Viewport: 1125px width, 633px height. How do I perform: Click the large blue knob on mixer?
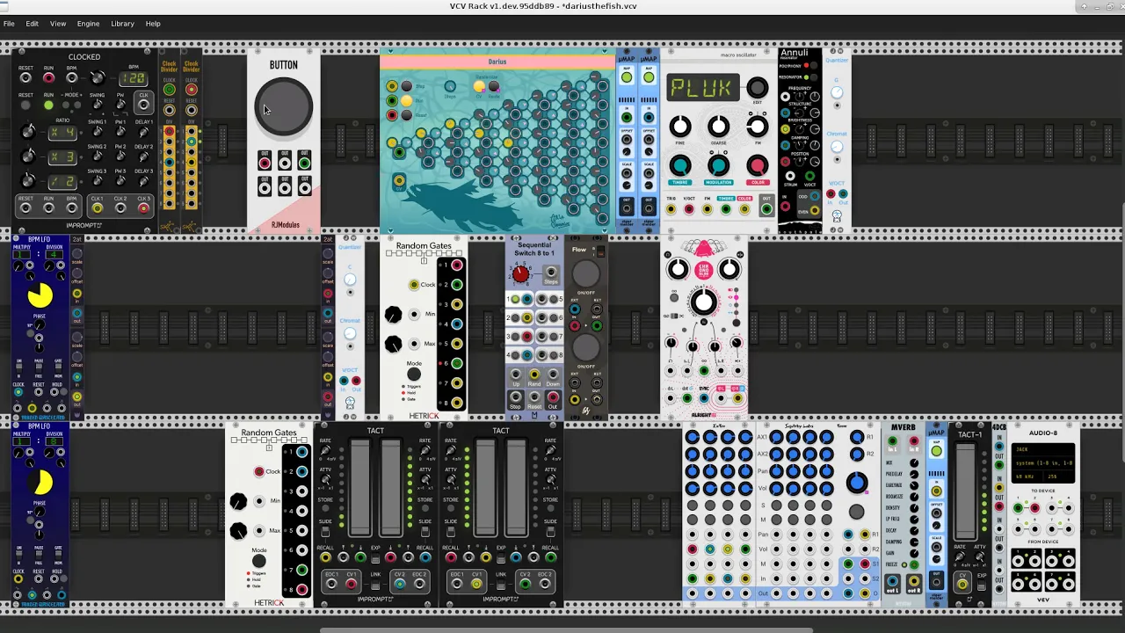click(x=857, y=482)
